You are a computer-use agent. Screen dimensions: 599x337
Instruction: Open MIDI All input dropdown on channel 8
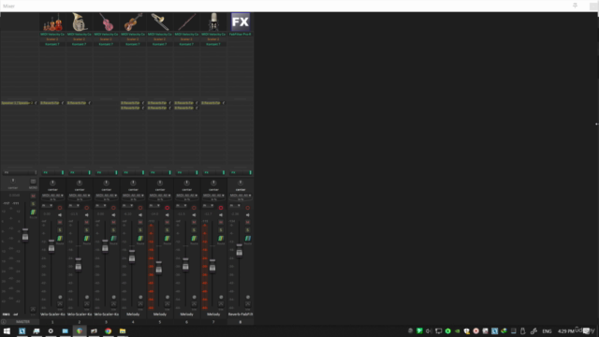tap(241, 196)
